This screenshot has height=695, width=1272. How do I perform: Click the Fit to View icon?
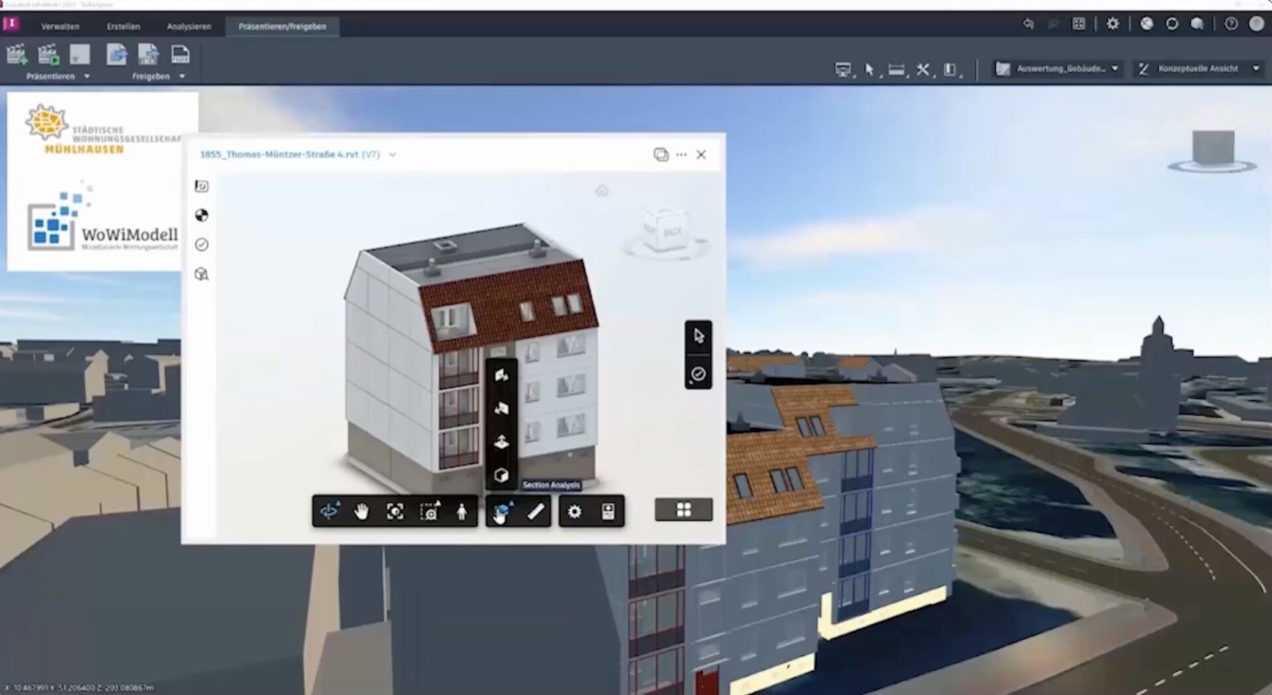pos(395,511)
